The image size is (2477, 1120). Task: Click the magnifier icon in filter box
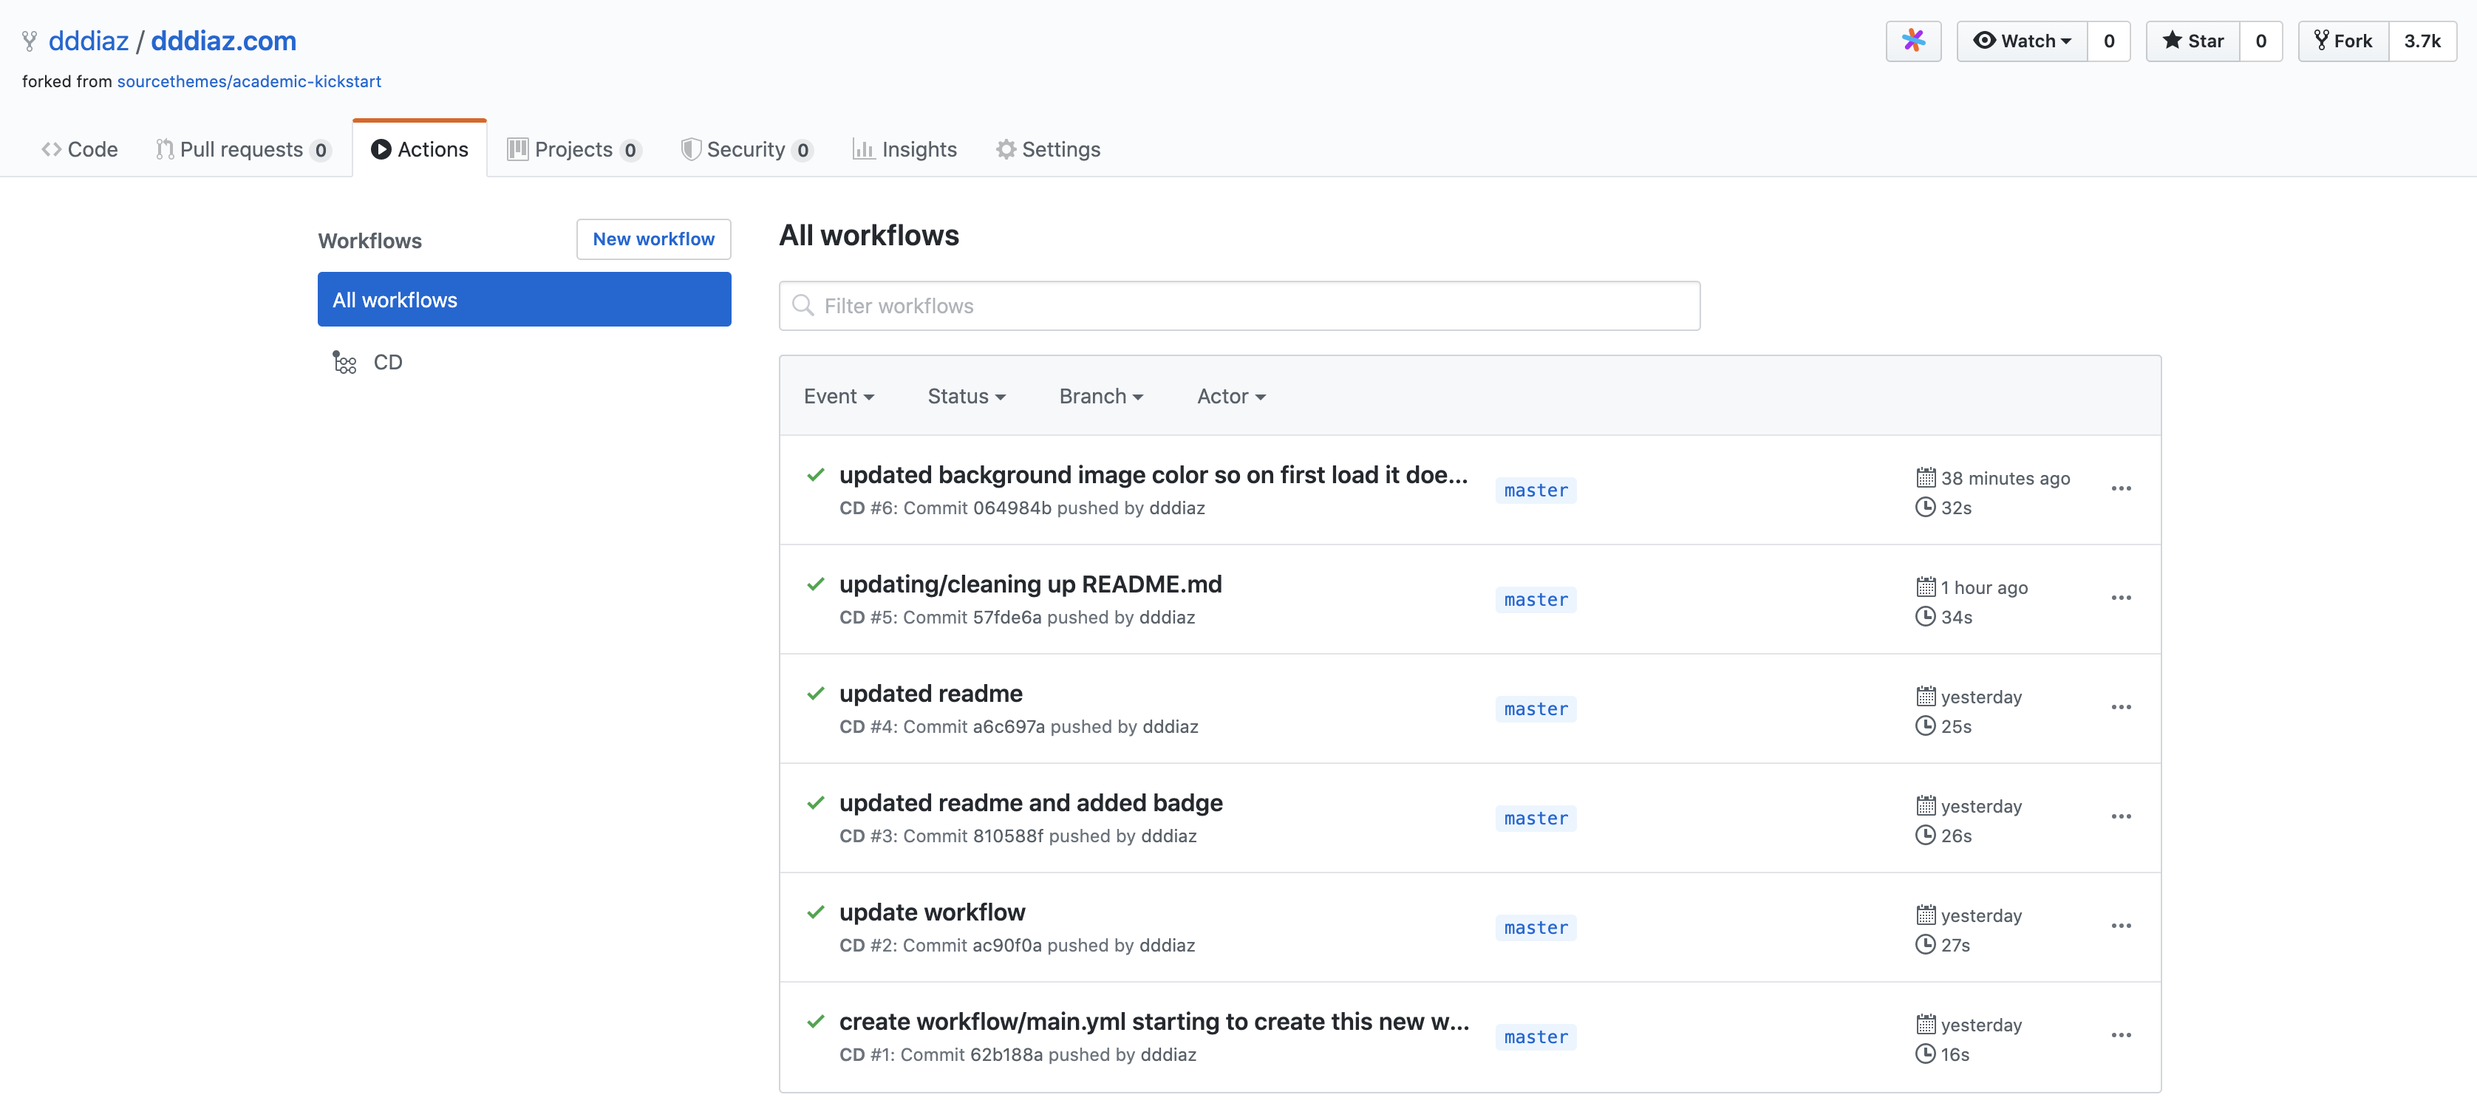pos(802,306)
